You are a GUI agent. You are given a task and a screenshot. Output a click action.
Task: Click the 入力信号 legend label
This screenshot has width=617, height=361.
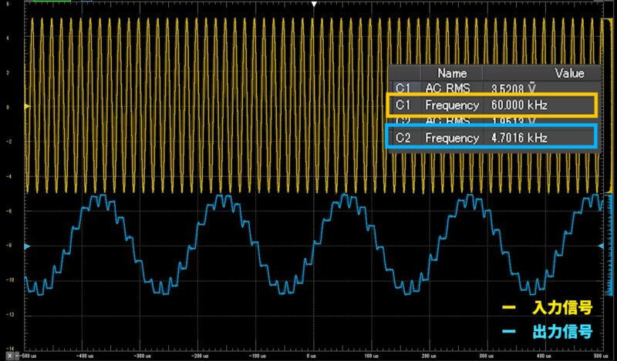click(x=562, y=309)
